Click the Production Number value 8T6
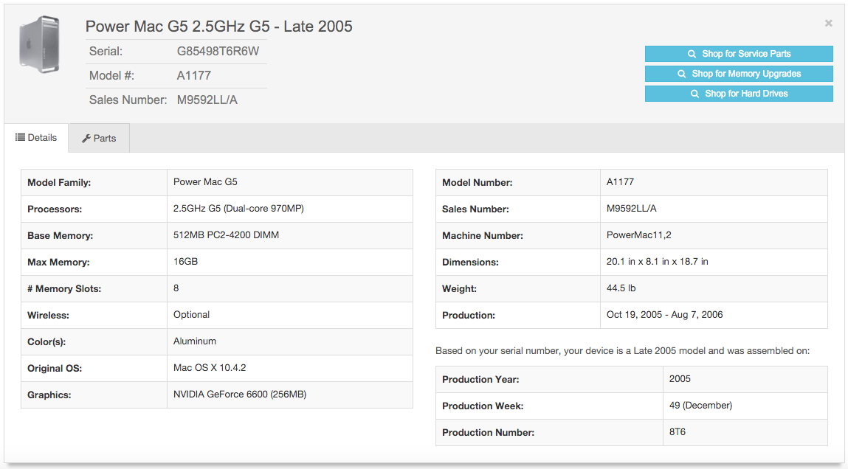The width and height of the screenshot is (848, 469). click(x=677, y=432)
